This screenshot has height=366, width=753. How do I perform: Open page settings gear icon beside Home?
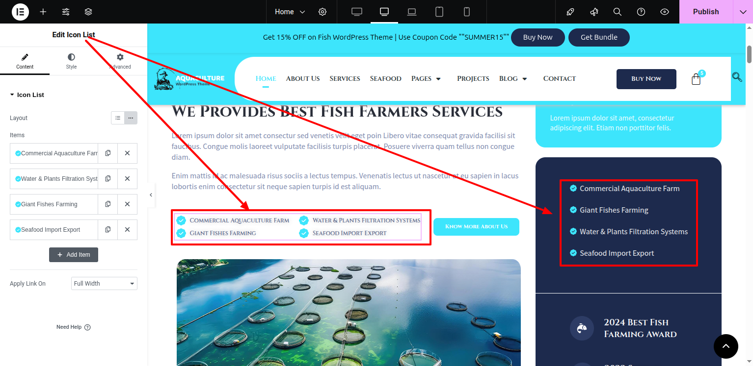(323, 12)
